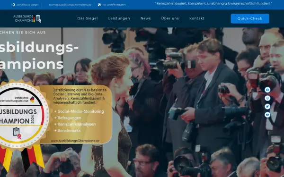
Task: Click the Benchmarks list item
Action: [67, 130]
